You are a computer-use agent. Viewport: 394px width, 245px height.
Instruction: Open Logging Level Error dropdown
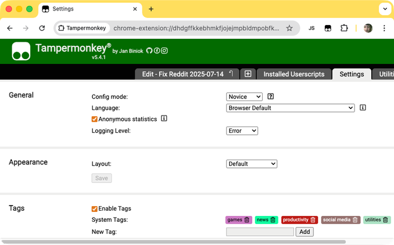242,131
